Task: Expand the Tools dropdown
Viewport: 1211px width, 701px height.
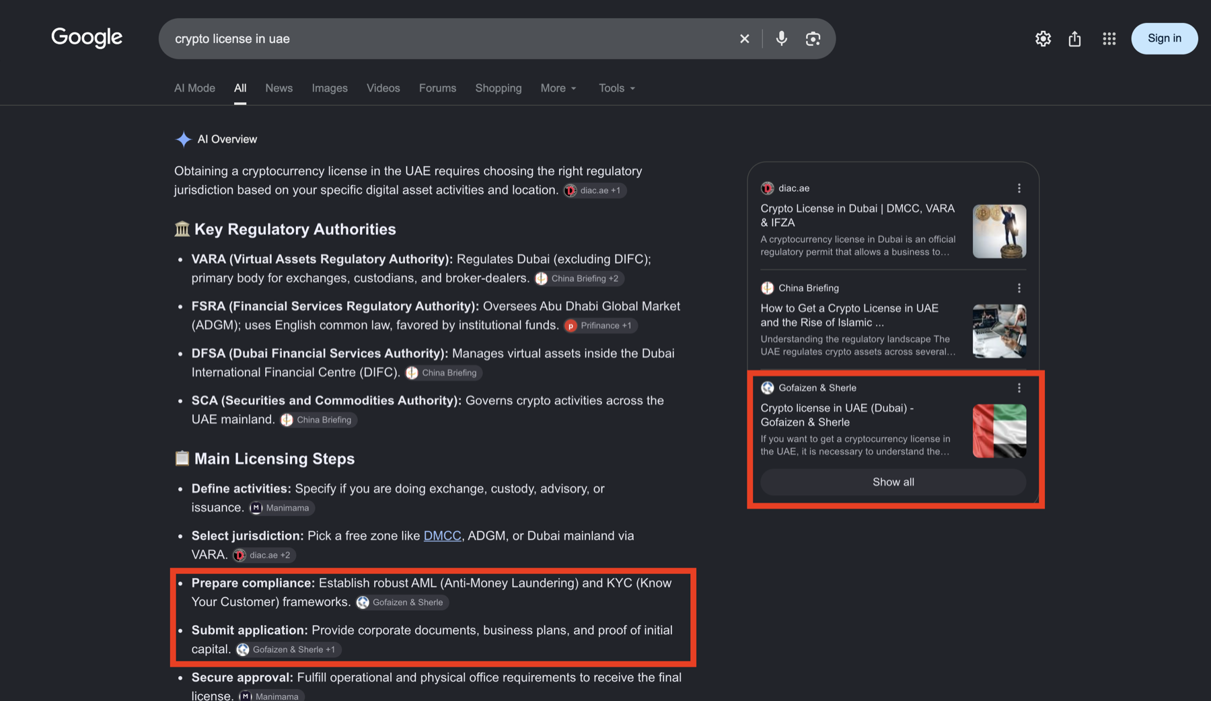Action: tap(617, 88)
